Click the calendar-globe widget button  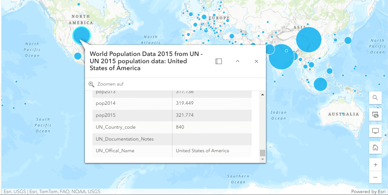tap(375, 114)
